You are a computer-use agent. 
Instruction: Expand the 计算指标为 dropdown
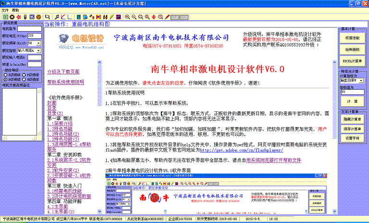click(361, 81)
